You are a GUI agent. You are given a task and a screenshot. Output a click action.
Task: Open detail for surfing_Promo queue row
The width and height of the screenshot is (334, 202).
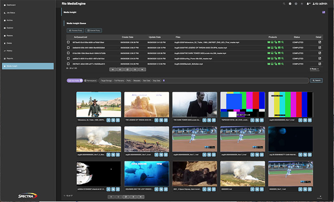pyautogui.click(x=319, y=58)
